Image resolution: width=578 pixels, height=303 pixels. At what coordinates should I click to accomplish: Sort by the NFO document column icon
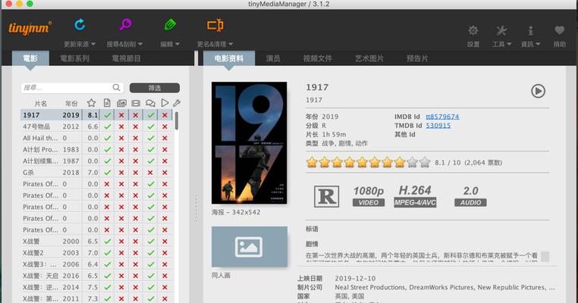(107, 103)
